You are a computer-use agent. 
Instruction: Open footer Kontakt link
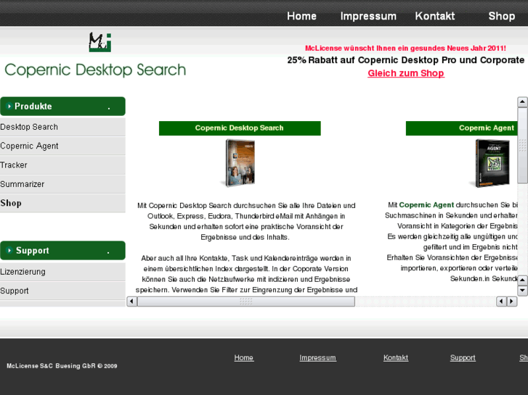point(396,358)
